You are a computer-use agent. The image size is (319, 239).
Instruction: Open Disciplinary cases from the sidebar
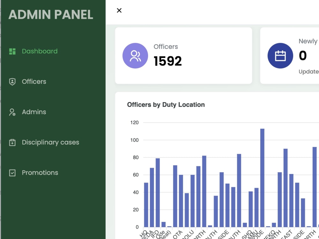pyautogui.click(x=50, y=142)
